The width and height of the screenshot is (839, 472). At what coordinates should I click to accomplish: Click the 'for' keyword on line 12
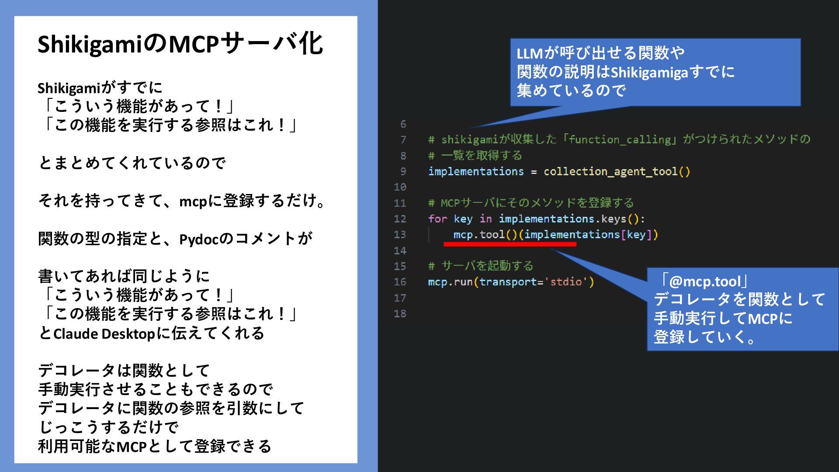(437, 219)
